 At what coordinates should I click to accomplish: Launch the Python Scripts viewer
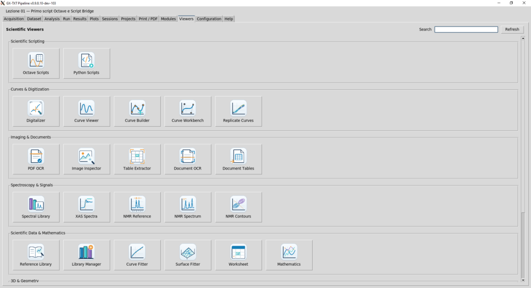[x=87, y=63]
